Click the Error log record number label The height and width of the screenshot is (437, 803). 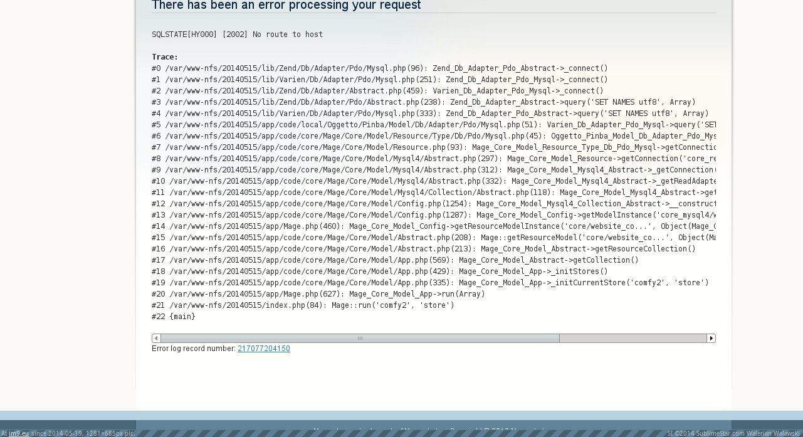pyautogui.click(x=194, y=349)
